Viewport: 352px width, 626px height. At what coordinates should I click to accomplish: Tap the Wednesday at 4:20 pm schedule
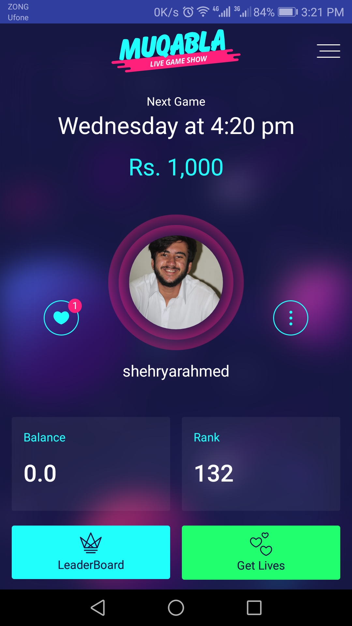[x=176, y=126]
